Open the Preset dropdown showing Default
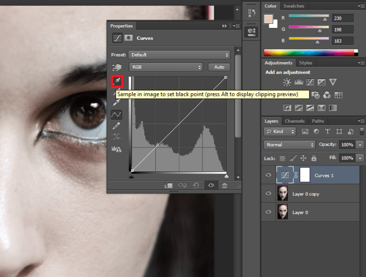 pyautogui.click(x=179, y=55)
